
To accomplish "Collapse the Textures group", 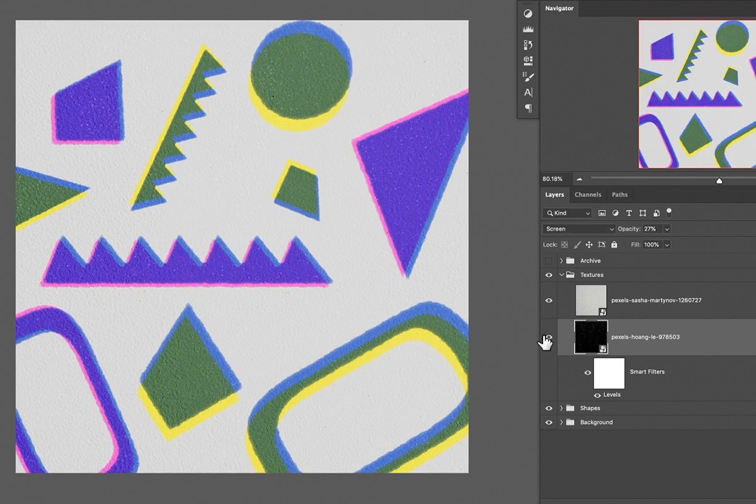I will 561,275.
